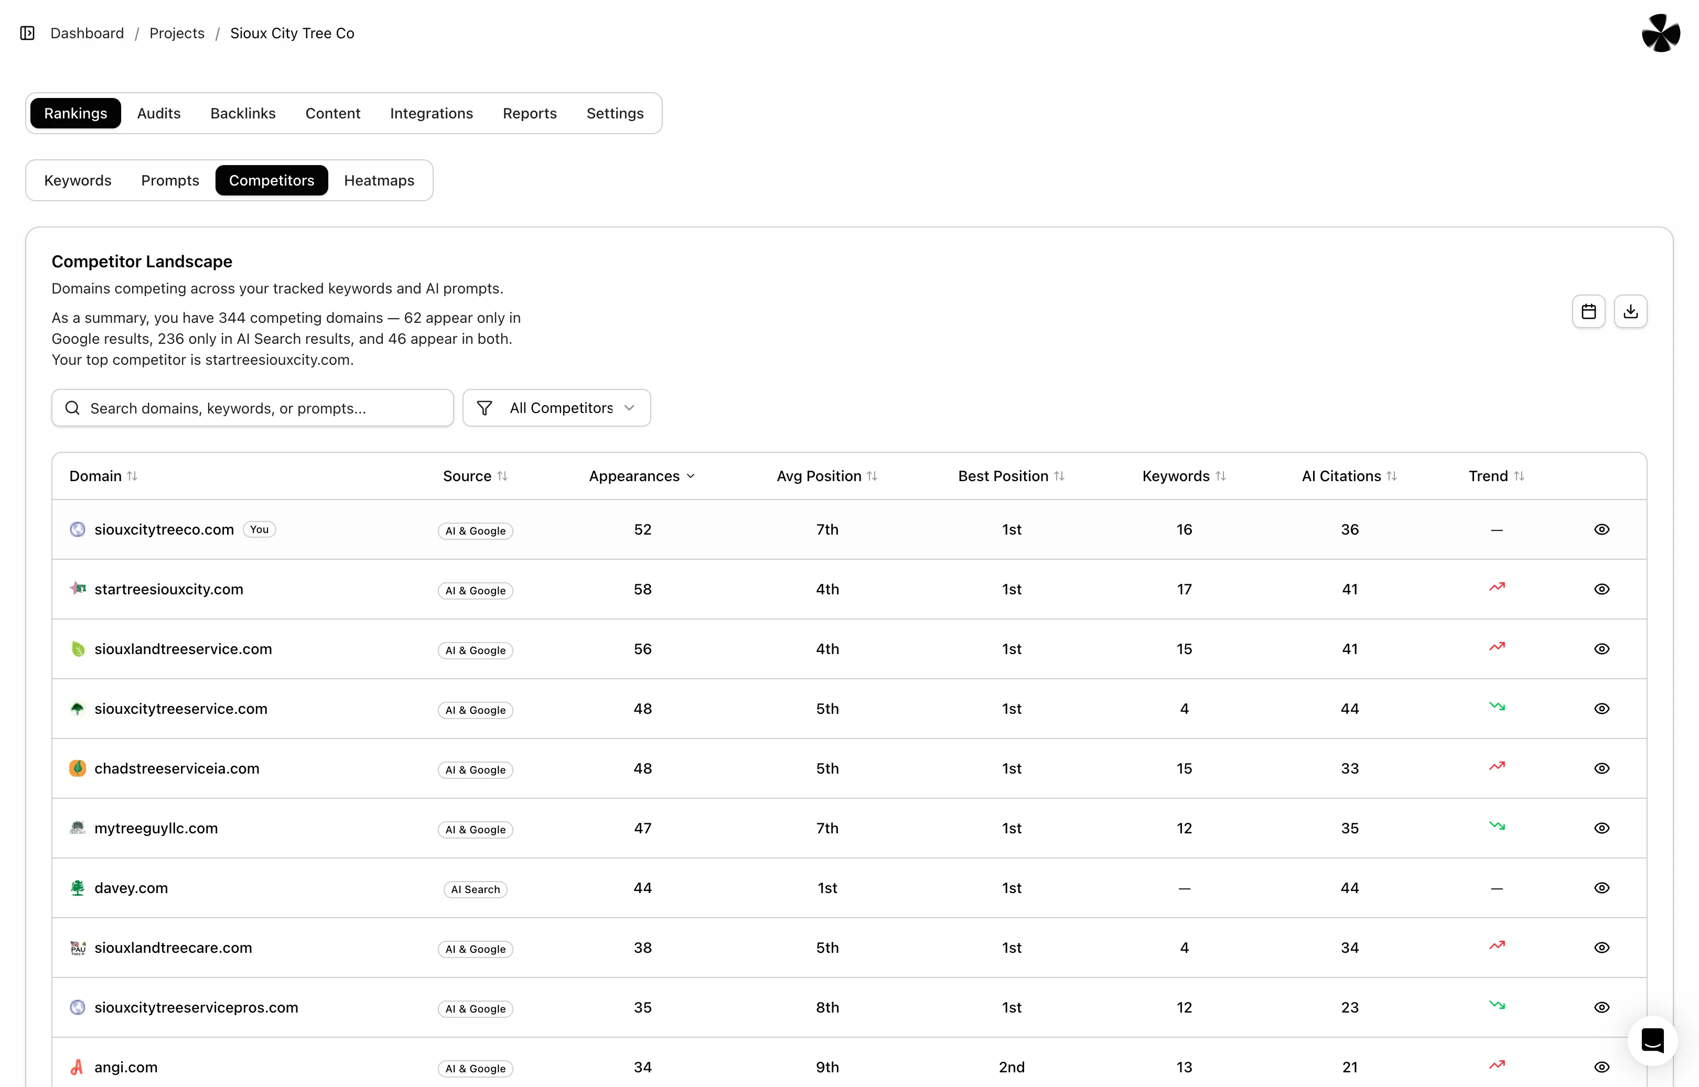Open the All Competitors filter dropdown
This screenshot has width=1699, height=1087.
pos(556,408)
